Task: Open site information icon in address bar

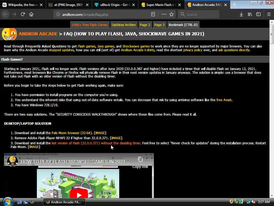Action: coord(58,14)
